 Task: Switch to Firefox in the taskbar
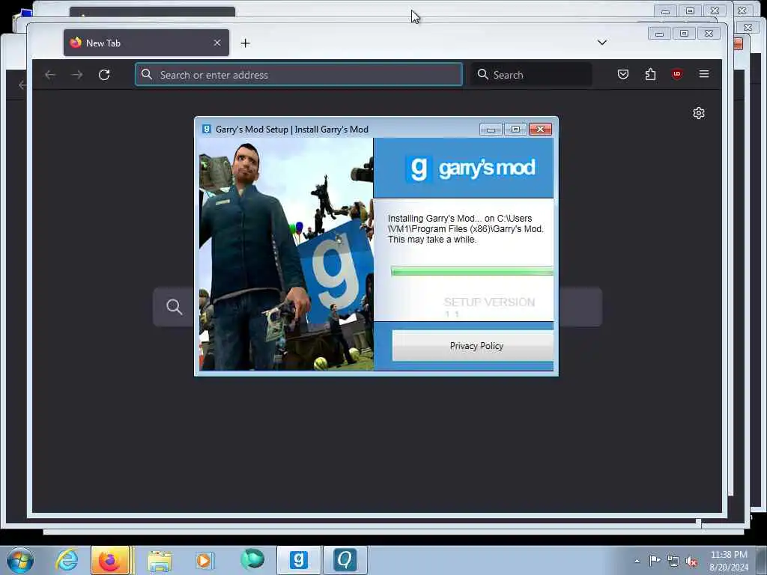pyautogui.click(x=110, y=560)
